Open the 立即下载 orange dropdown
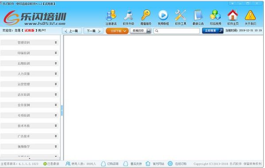This screenshot has height=168, width=265. pyautogui.click(x=117, y=31)
